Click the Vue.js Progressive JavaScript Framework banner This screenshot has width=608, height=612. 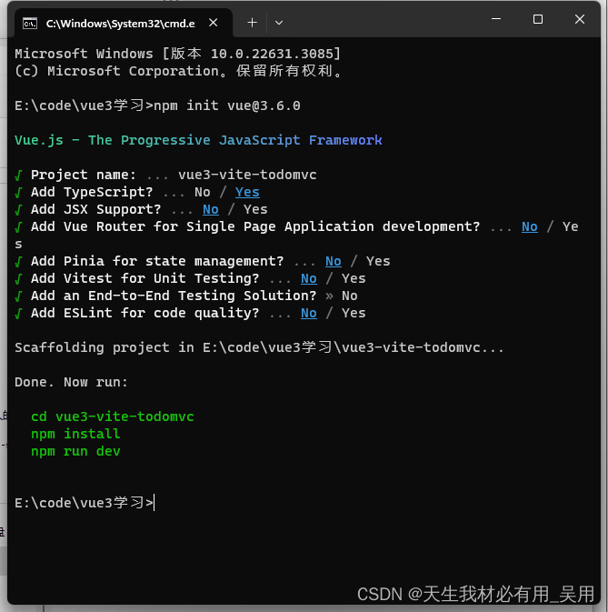(x=198, y=140)
